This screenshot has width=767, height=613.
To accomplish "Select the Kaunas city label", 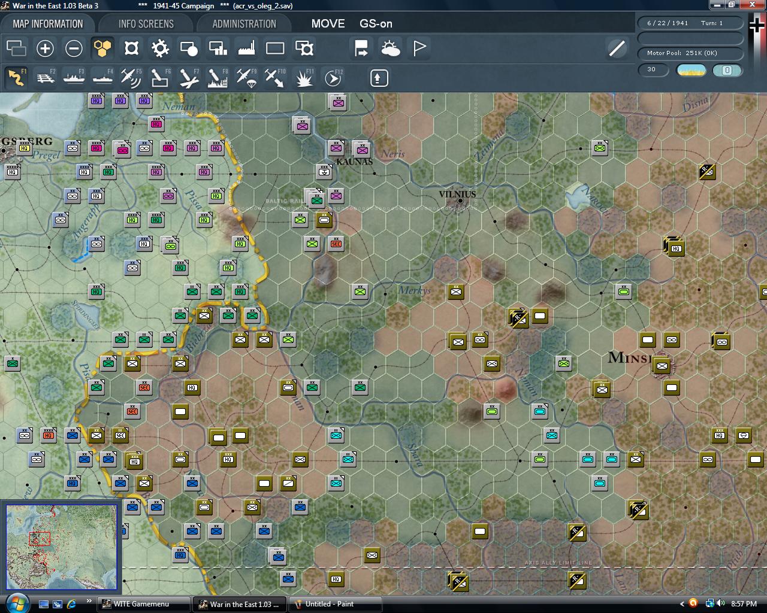I will pyautogui.click(x=354, y=162).
